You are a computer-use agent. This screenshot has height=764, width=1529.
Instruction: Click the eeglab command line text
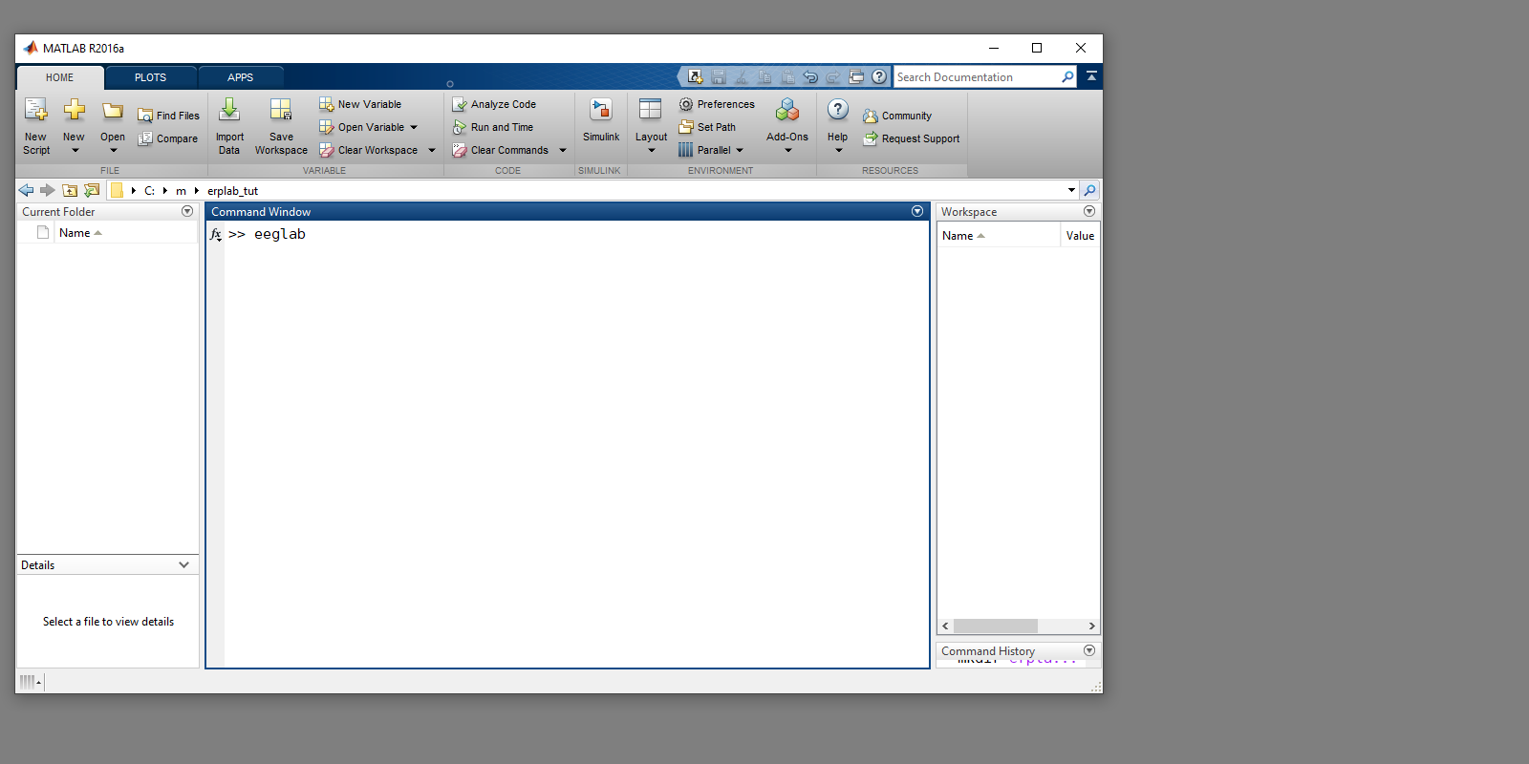pos(279,234)
